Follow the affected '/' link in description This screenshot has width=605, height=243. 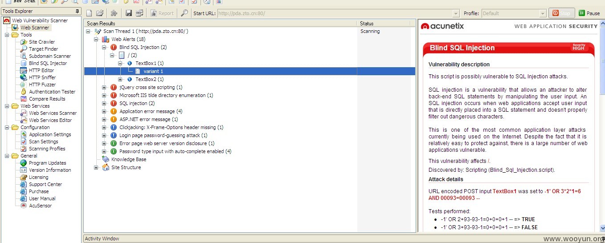coord(489,161)
